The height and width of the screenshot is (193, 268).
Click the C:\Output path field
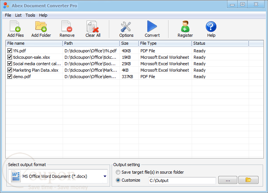click(182, 180)
